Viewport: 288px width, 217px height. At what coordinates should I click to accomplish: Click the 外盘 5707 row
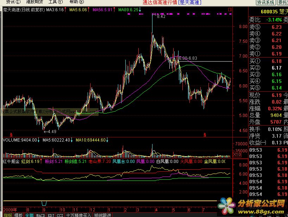tap(268, 122)
